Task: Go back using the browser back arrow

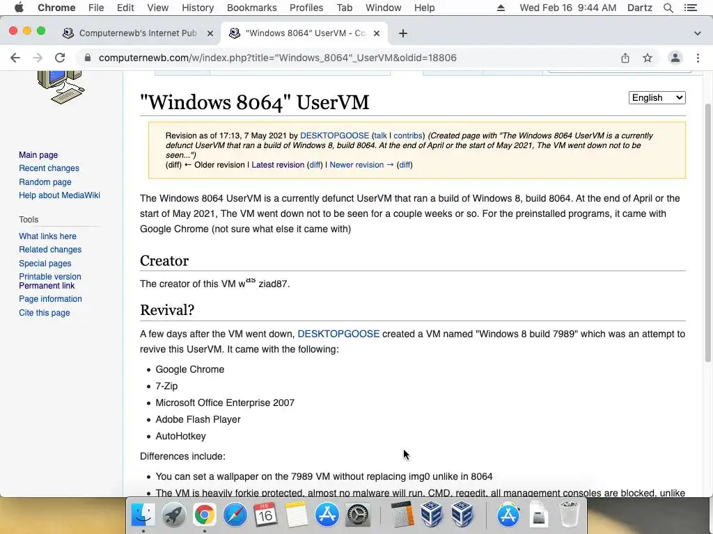Action: click(15, 58)
